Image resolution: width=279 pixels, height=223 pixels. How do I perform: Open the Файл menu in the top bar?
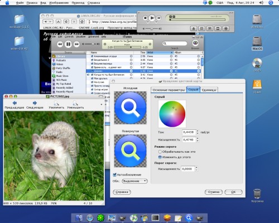click(20, 3)
